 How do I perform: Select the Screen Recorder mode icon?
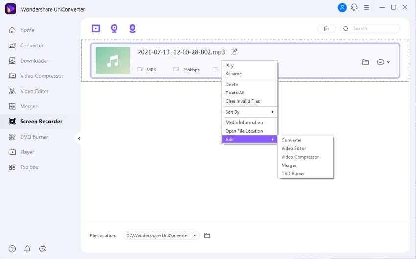point(96,28)
